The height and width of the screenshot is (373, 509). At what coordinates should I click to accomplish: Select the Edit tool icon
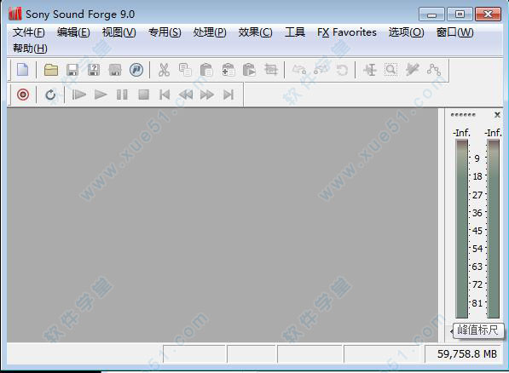pyautogui.click(x=370, y=70)
